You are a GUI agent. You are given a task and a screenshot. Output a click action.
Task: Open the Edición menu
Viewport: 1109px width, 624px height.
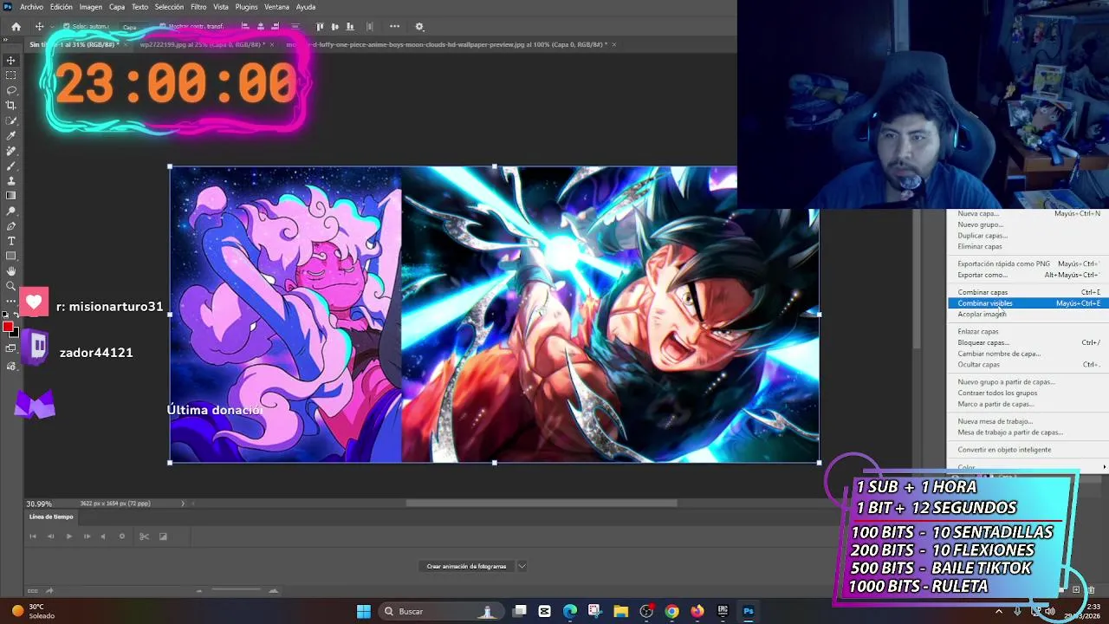(62, 7)
